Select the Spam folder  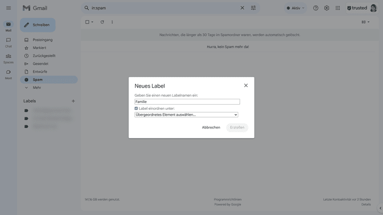pyautogui.click(x=48, y=80)
